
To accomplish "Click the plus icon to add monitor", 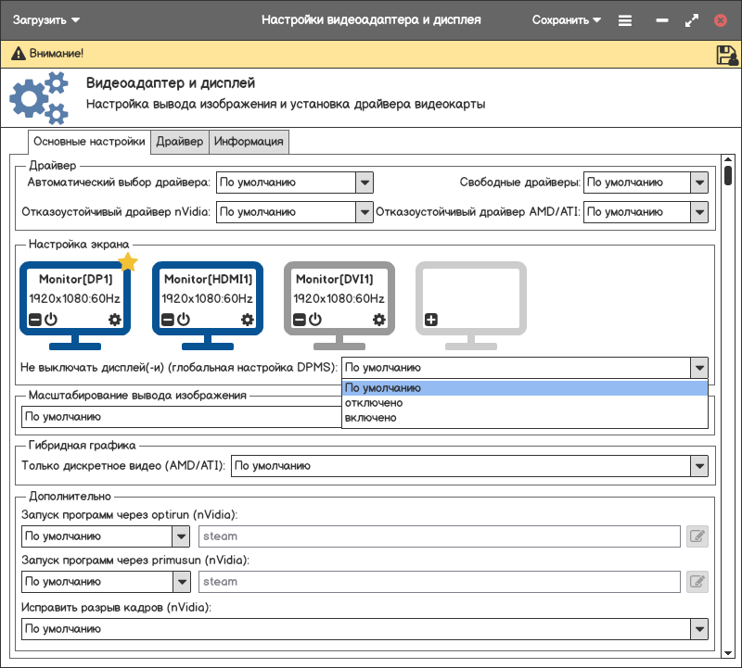I will click(x=430, y=320).
